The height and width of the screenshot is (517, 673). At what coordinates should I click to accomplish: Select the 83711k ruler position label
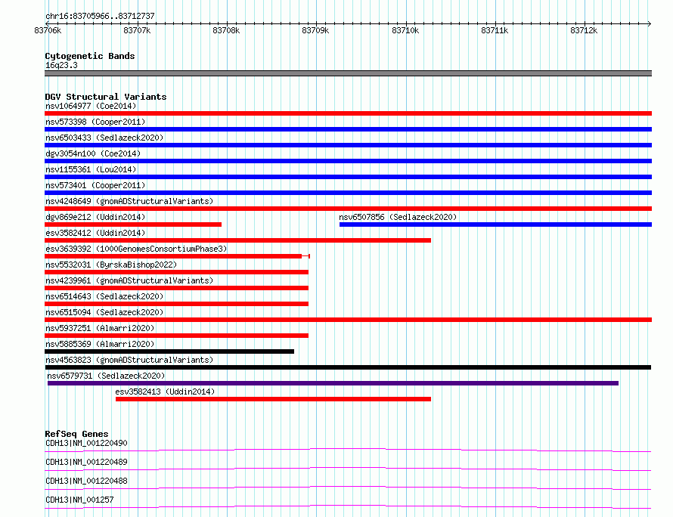pyautogui.click(x=495, y=30)
